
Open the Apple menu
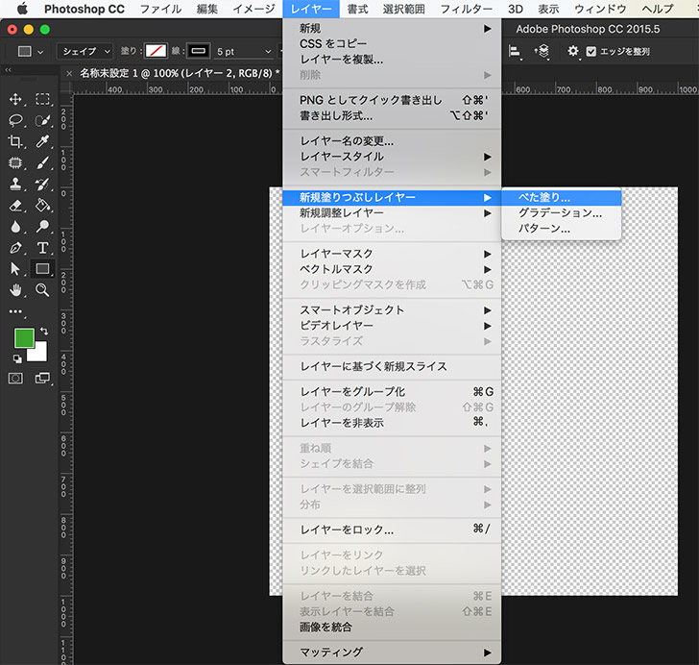point(22,9)
